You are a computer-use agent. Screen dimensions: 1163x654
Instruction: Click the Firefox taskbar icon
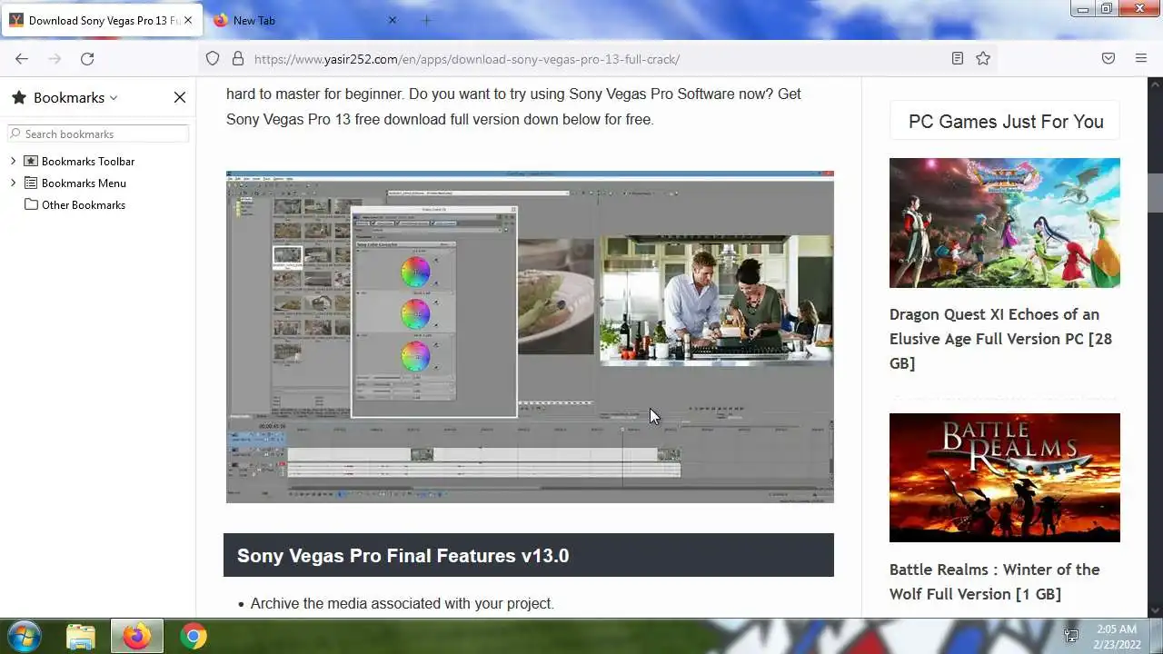click(x=137, y=636)
